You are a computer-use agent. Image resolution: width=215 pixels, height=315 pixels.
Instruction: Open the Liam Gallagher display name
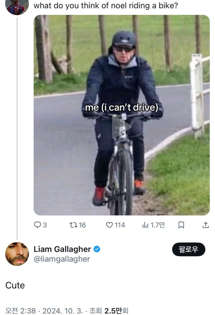tap(62, 249)
